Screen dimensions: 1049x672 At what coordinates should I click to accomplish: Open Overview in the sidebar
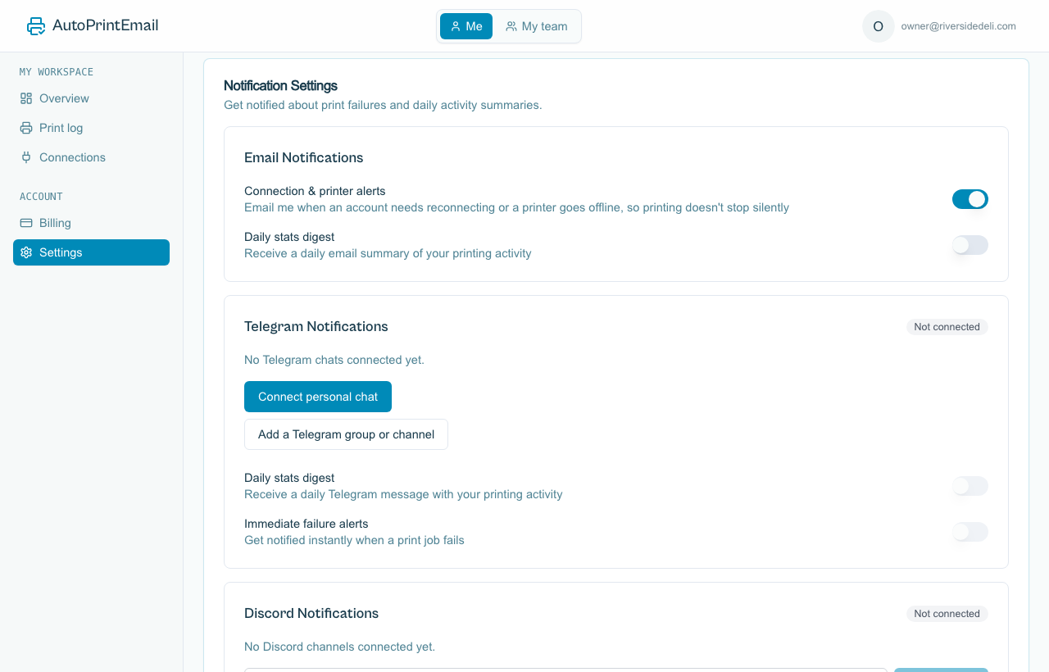[91, 98]
